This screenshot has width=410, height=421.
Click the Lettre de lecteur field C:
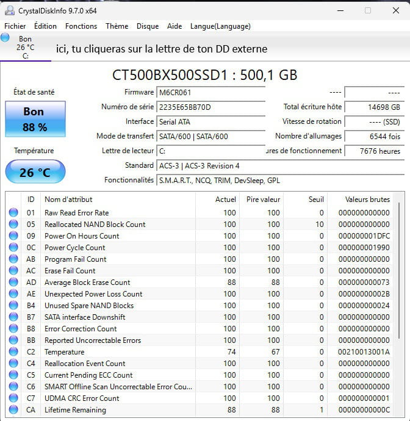[x=210, y=151]
